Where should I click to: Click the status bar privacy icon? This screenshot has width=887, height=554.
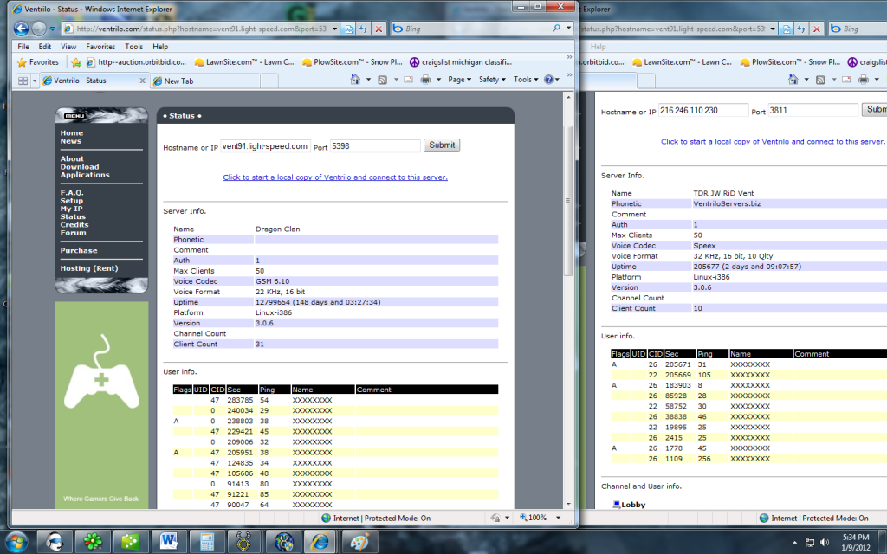tap(495, 518)
